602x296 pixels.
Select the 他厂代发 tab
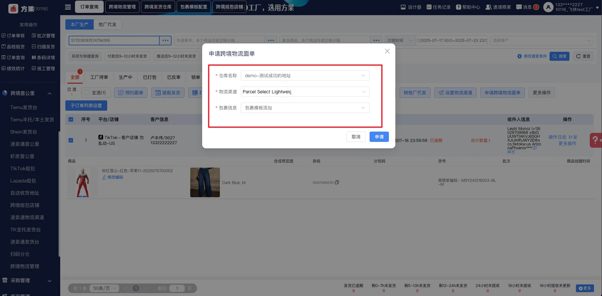click(108, 24)
